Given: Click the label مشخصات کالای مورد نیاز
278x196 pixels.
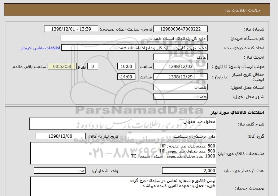Looking at the screenshot, I should coord(241,154).
